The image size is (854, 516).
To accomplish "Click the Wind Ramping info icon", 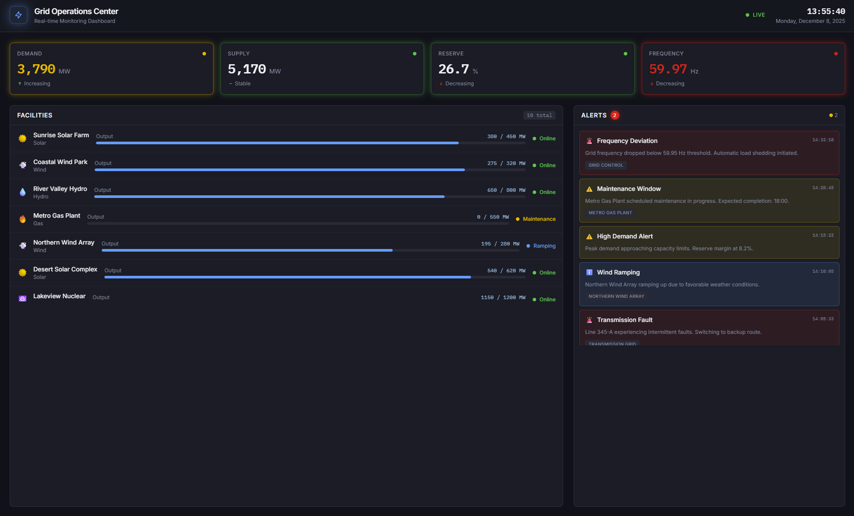I will (589, 272).
